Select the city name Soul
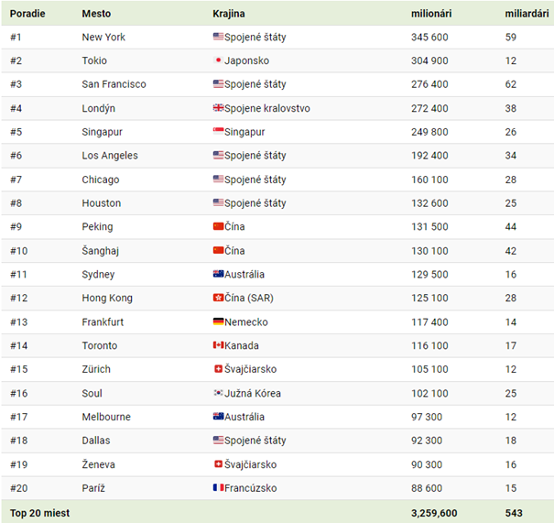 pyautogui.click(x=92, y=393)
